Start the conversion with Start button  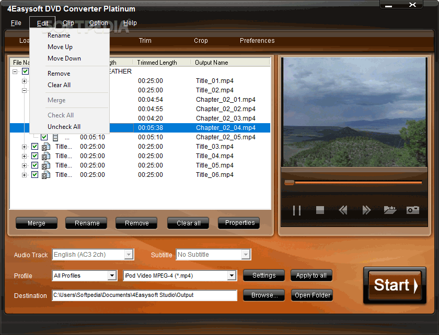pos(395,285)
